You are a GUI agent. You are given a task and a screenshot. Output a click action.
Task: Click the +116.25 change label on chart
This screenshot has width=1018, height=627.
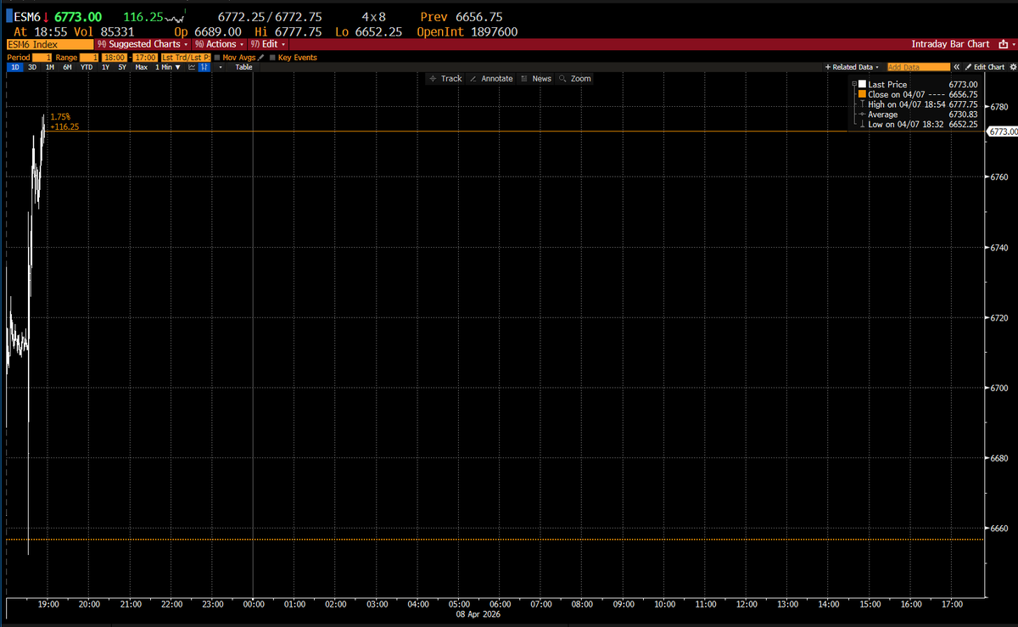(64, 126)
